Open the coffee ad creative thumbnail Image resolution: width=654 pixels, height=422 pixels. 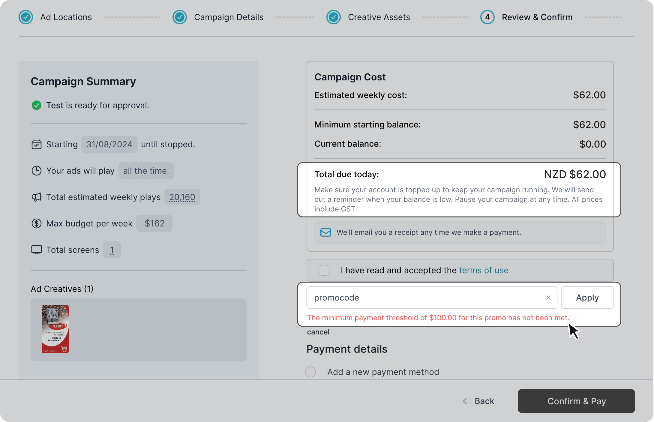55,329
